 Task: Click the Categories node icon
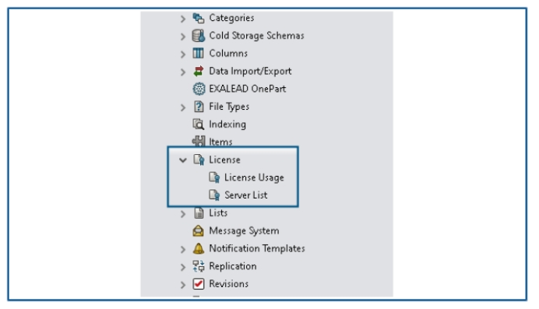199,18
